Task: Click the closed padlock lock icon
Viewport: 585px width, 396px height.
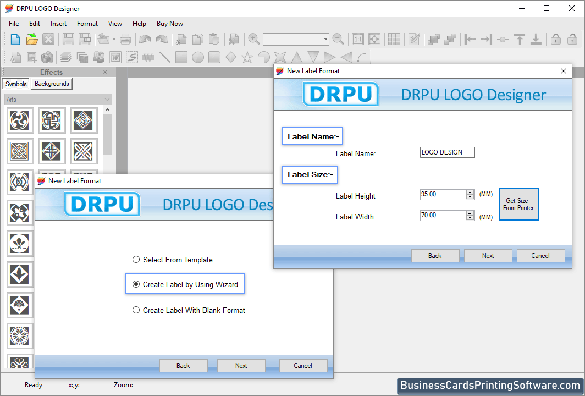Action: coord(556,39)
